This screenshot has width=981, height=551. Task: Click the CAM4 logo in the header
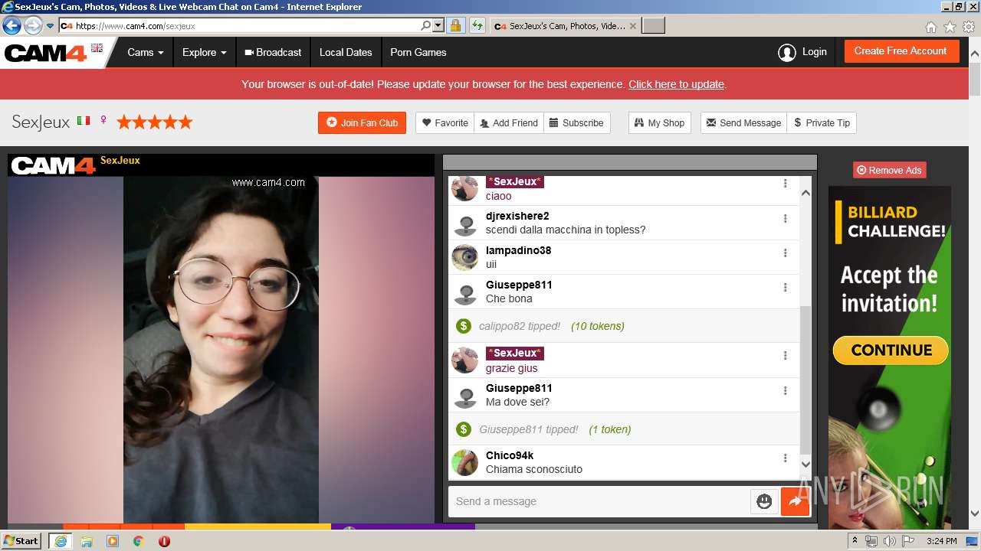click(46, 53)
